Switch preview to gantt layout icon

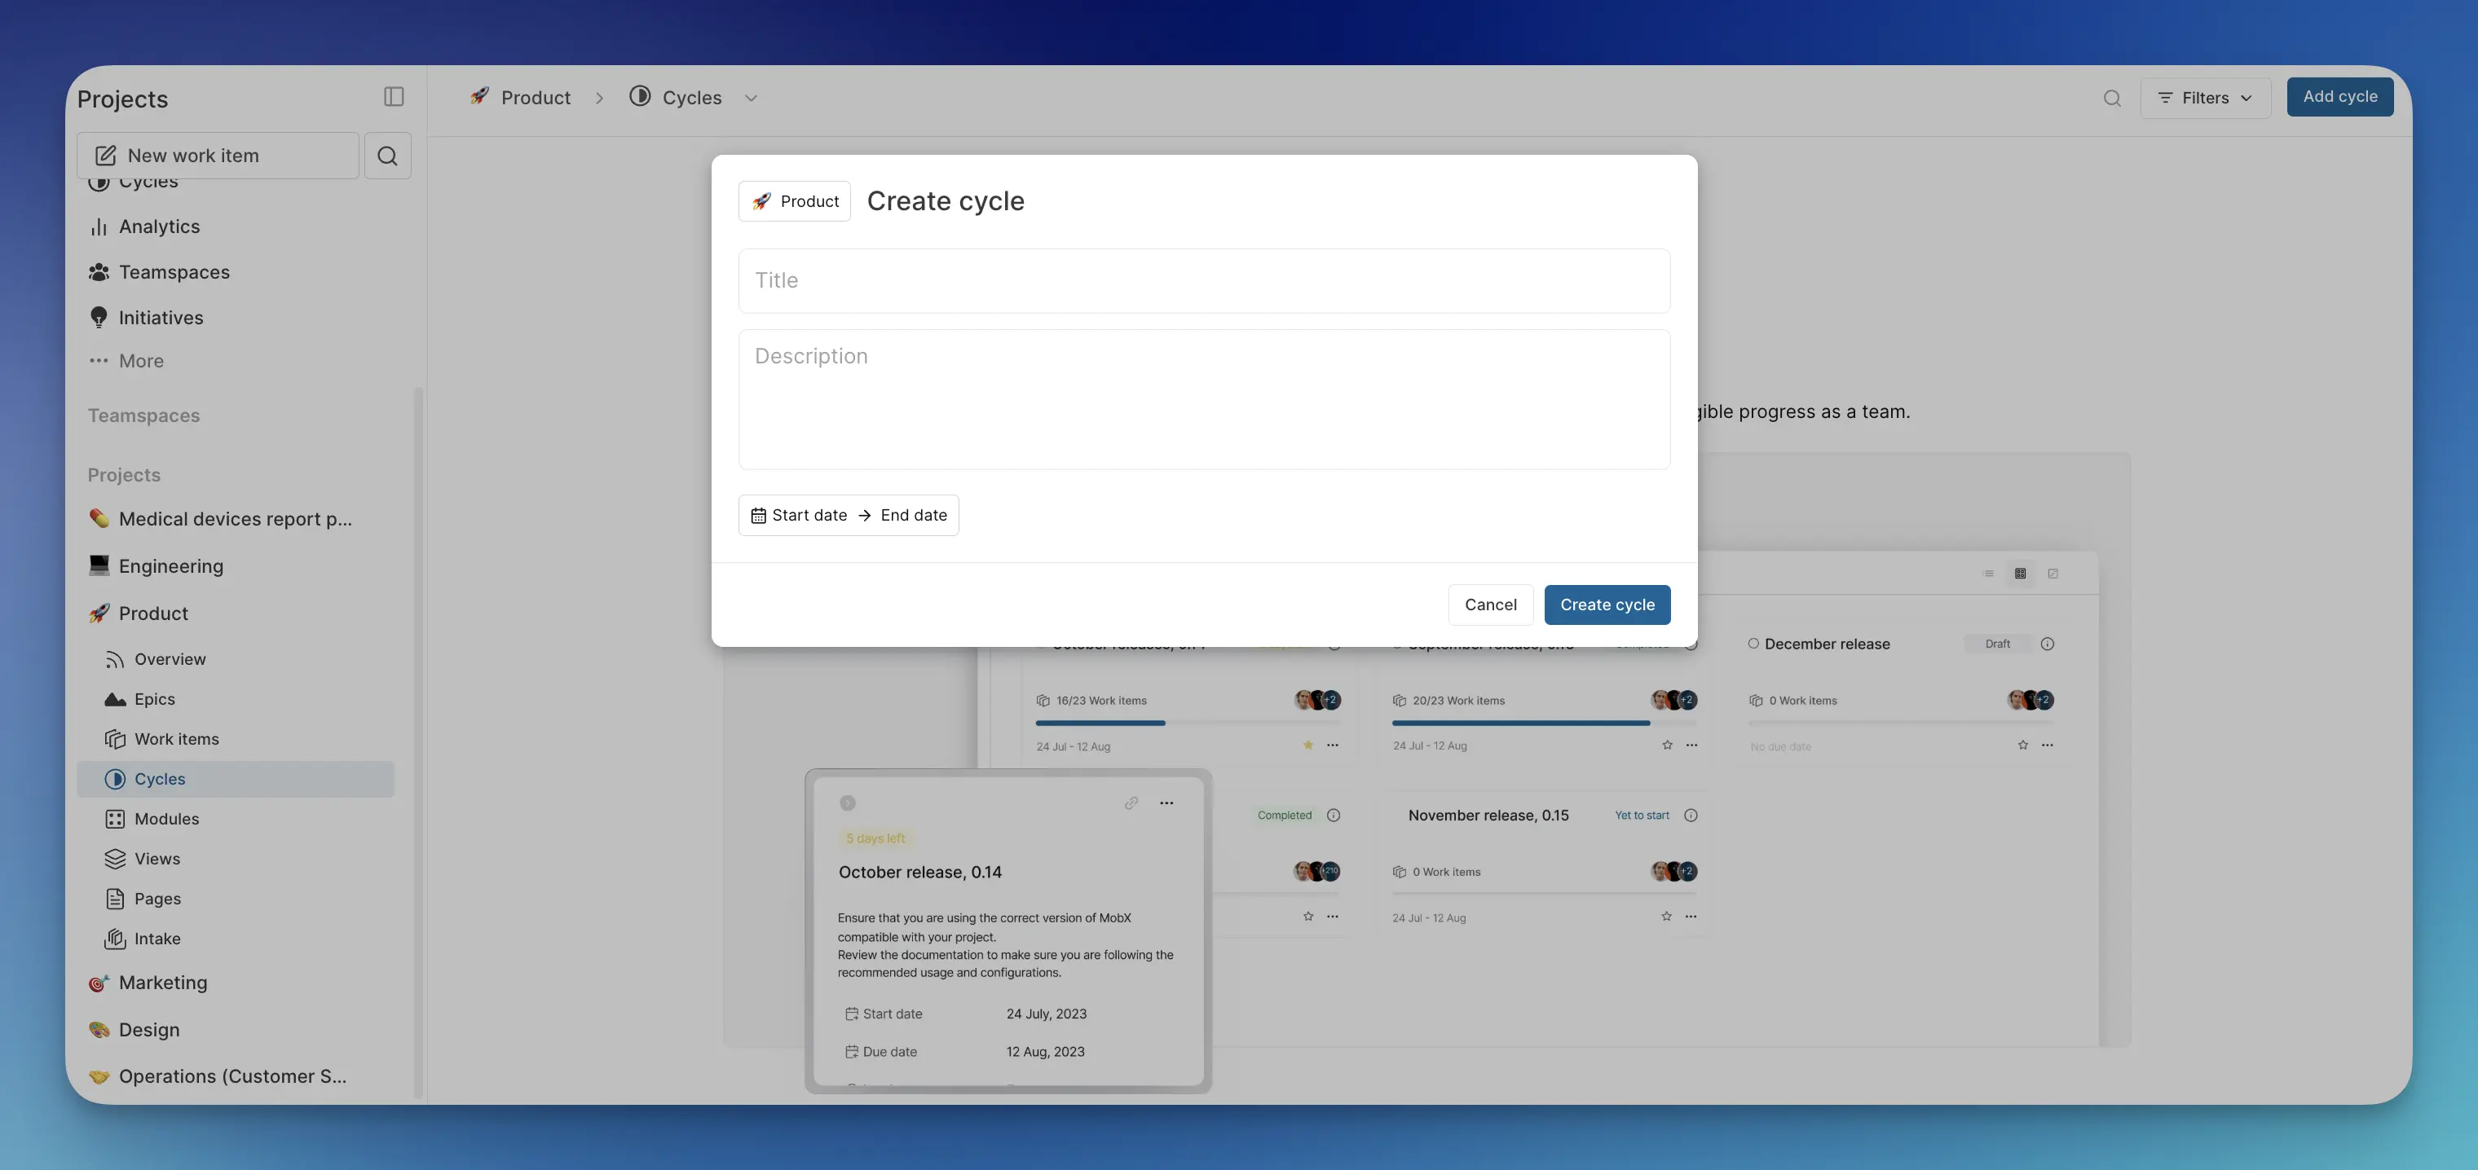point(2053,574)
